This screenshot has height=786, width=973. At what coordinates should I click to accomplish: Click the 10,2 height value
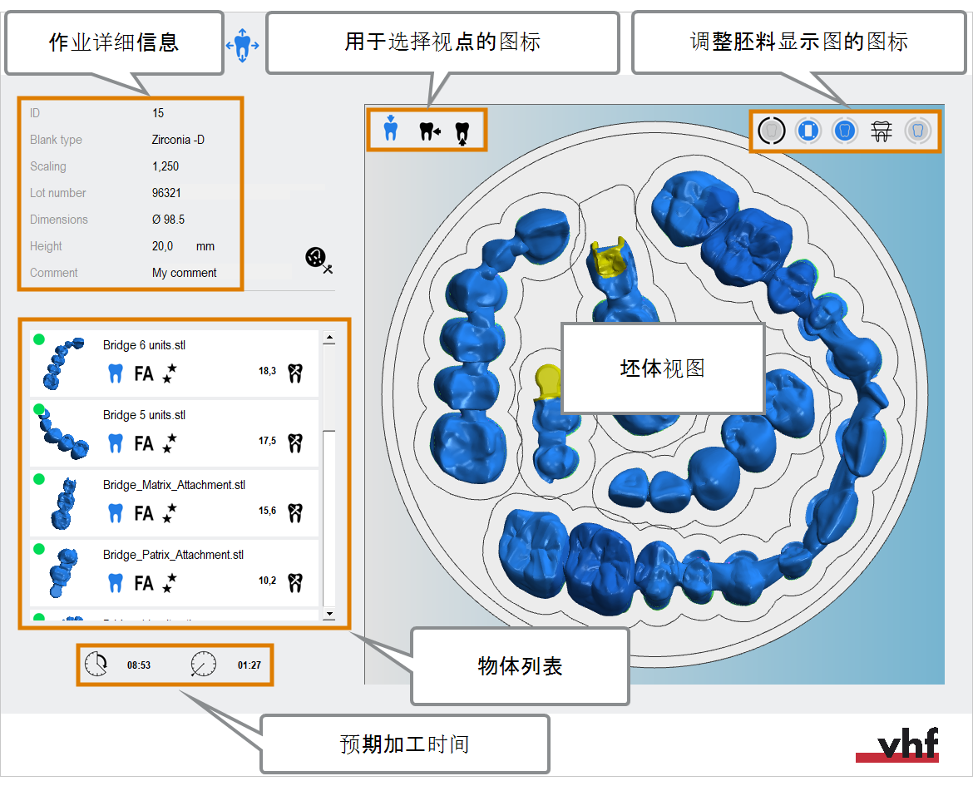pos(268,581)
